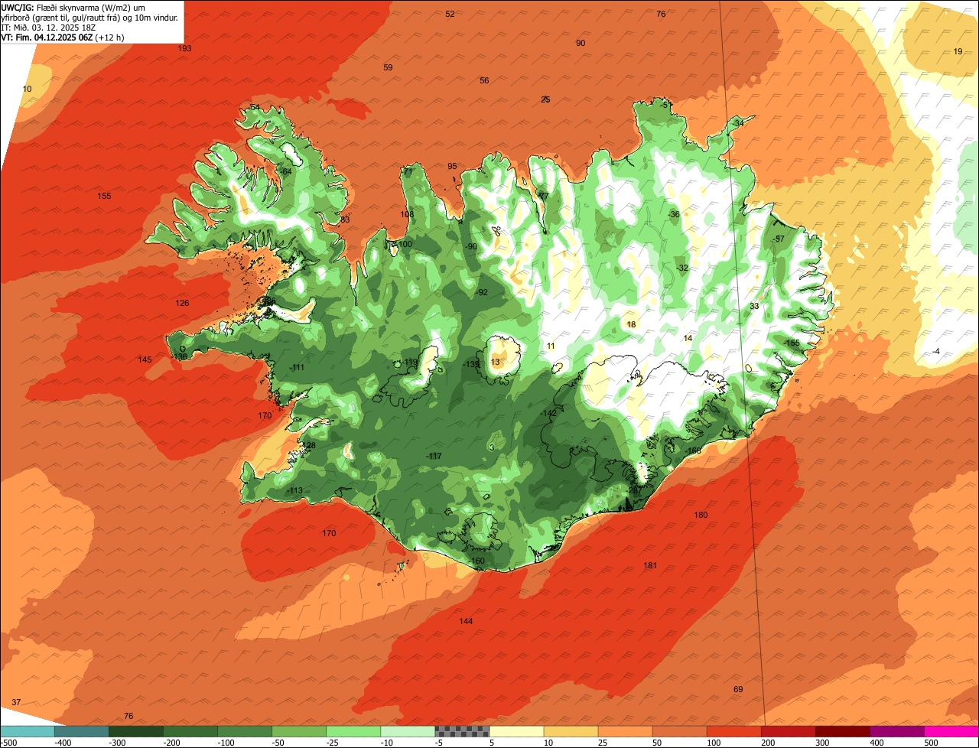The height and width of the screenshot is (748, 979).
Task: Click the land value -32
Action: 682,268
